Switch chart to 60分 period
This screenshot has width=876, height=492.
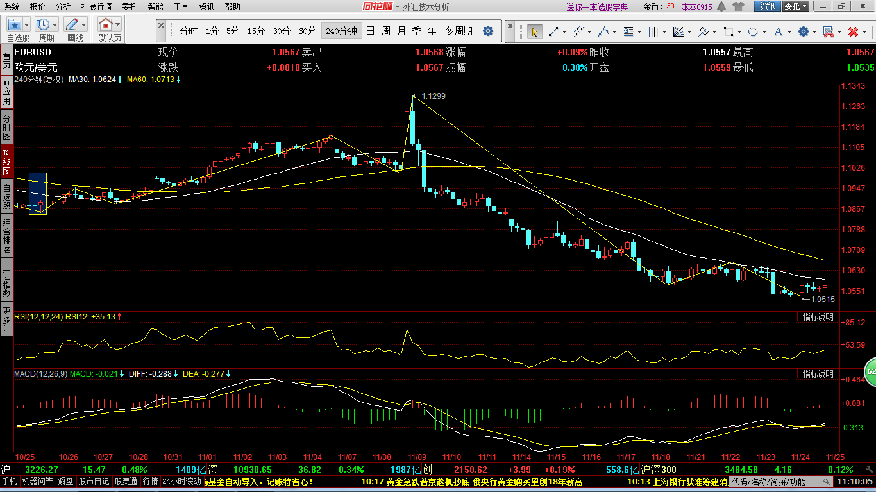(x=307, y=31)
